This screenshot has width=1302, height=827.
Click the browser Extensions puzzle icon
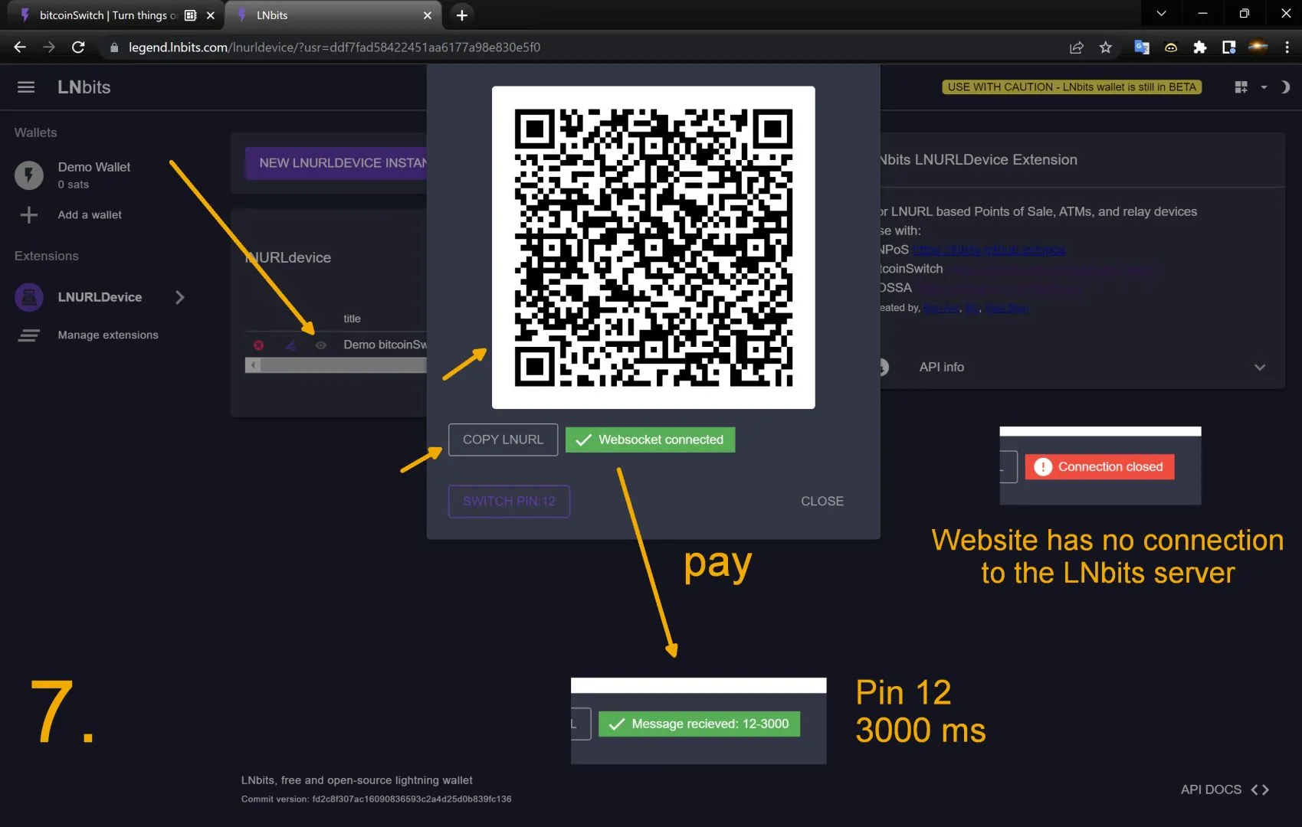pos(1199,47)
